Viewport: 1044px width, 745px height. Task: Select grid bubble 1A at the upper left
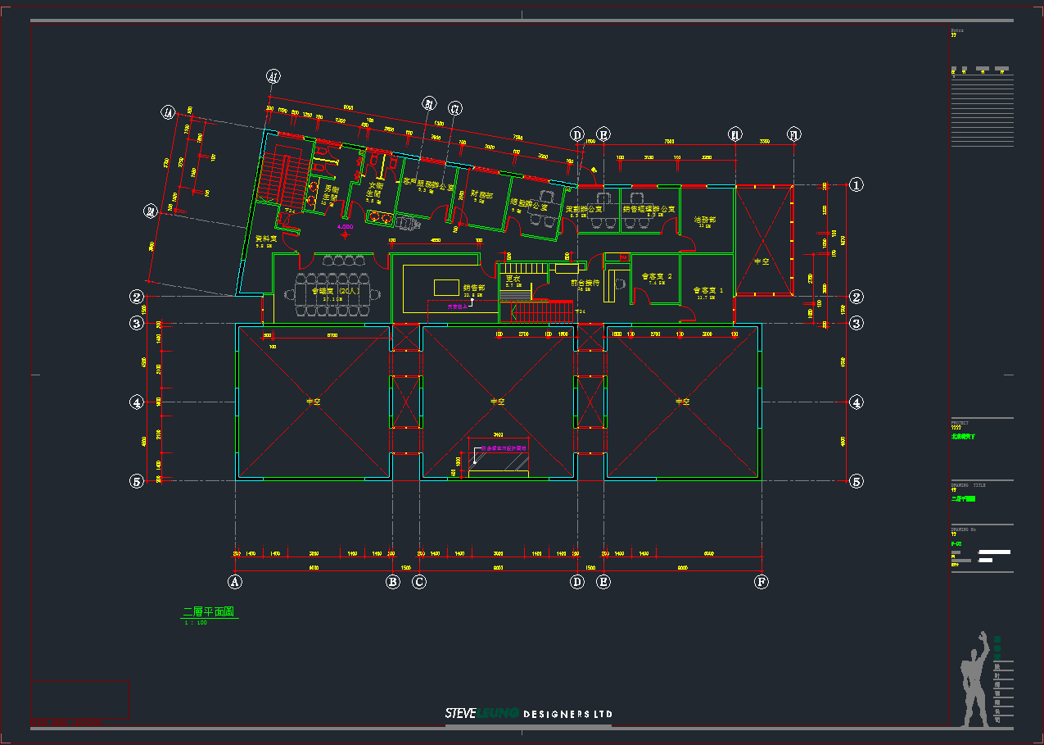(169, 113)
